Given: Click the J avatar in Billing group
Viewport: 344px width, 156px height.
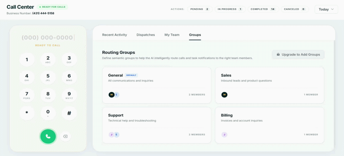Looking at the screenshot, I should [x=224, y=135].
